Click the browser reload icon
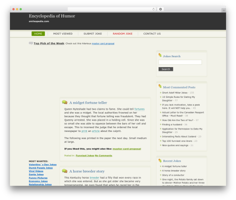The height and width of the screenshot is (200, 236). click(153, 9)
